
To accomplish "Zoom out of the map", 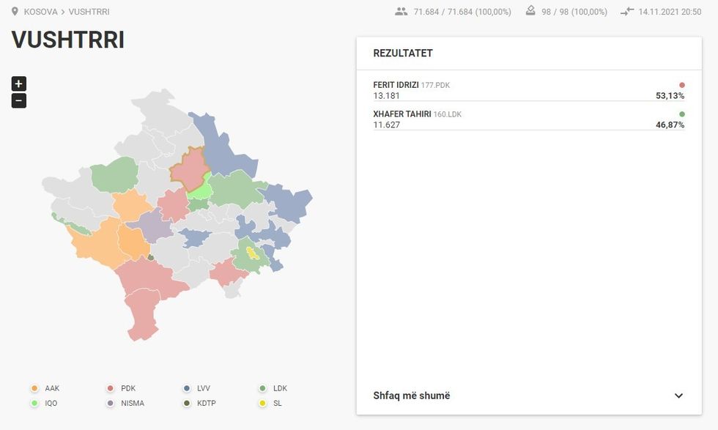I will coord(19,101).
